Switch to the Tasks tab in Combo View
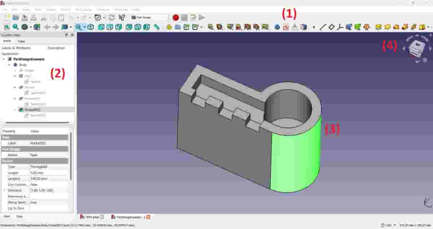433x229 pixels. (x=21, y=41)
